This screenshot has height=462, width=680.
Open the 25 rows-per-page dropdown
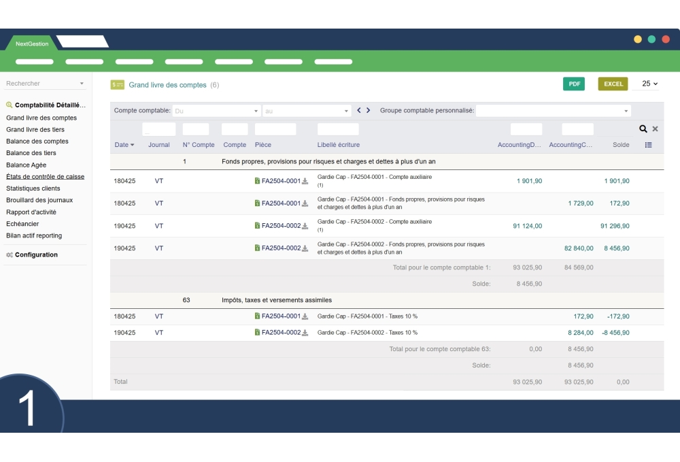point(649,82)
